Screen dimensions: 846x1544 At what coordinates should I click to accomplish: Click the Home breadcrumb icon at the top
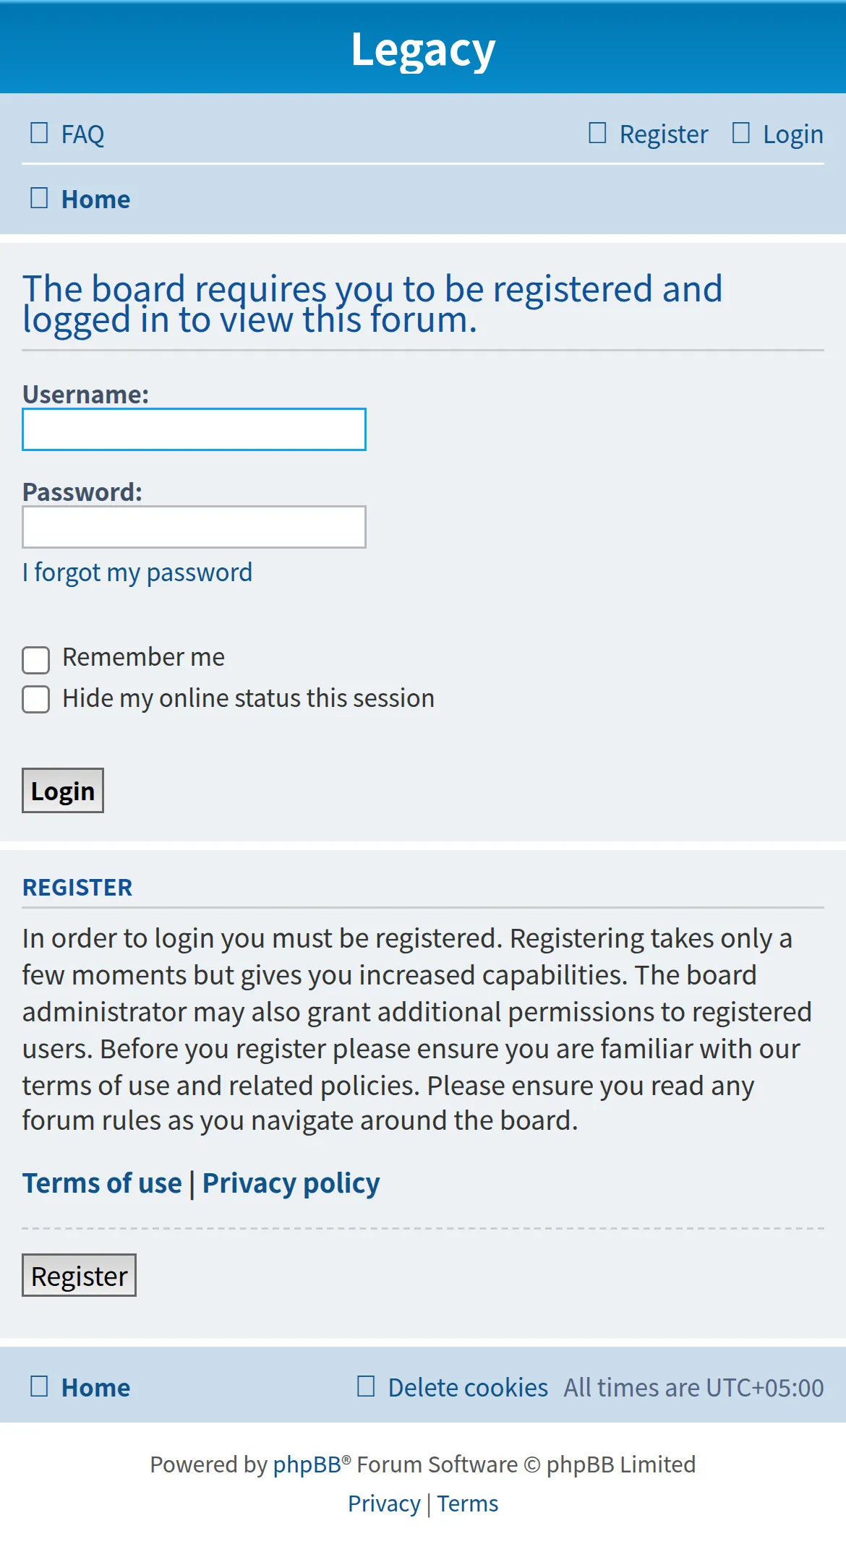pyautogui.click(x=39, y=198)
